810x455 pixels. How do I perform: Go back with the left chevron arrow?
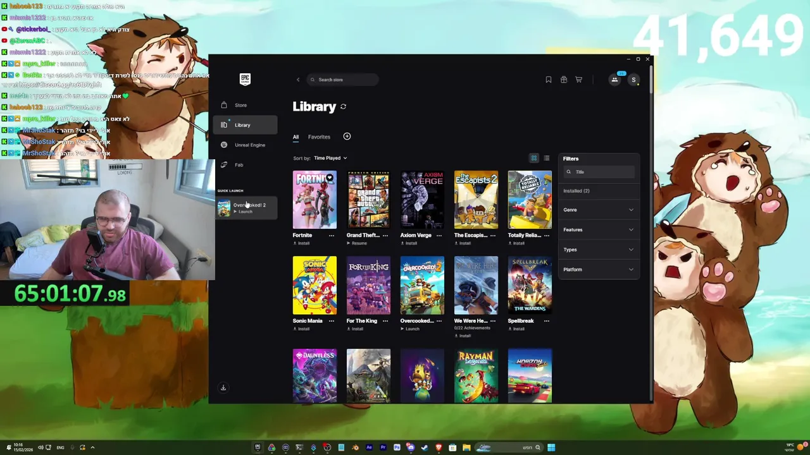(298, 80)
